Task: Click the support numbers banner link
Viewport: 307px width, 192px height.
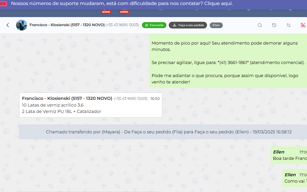Action: (122, 4)
